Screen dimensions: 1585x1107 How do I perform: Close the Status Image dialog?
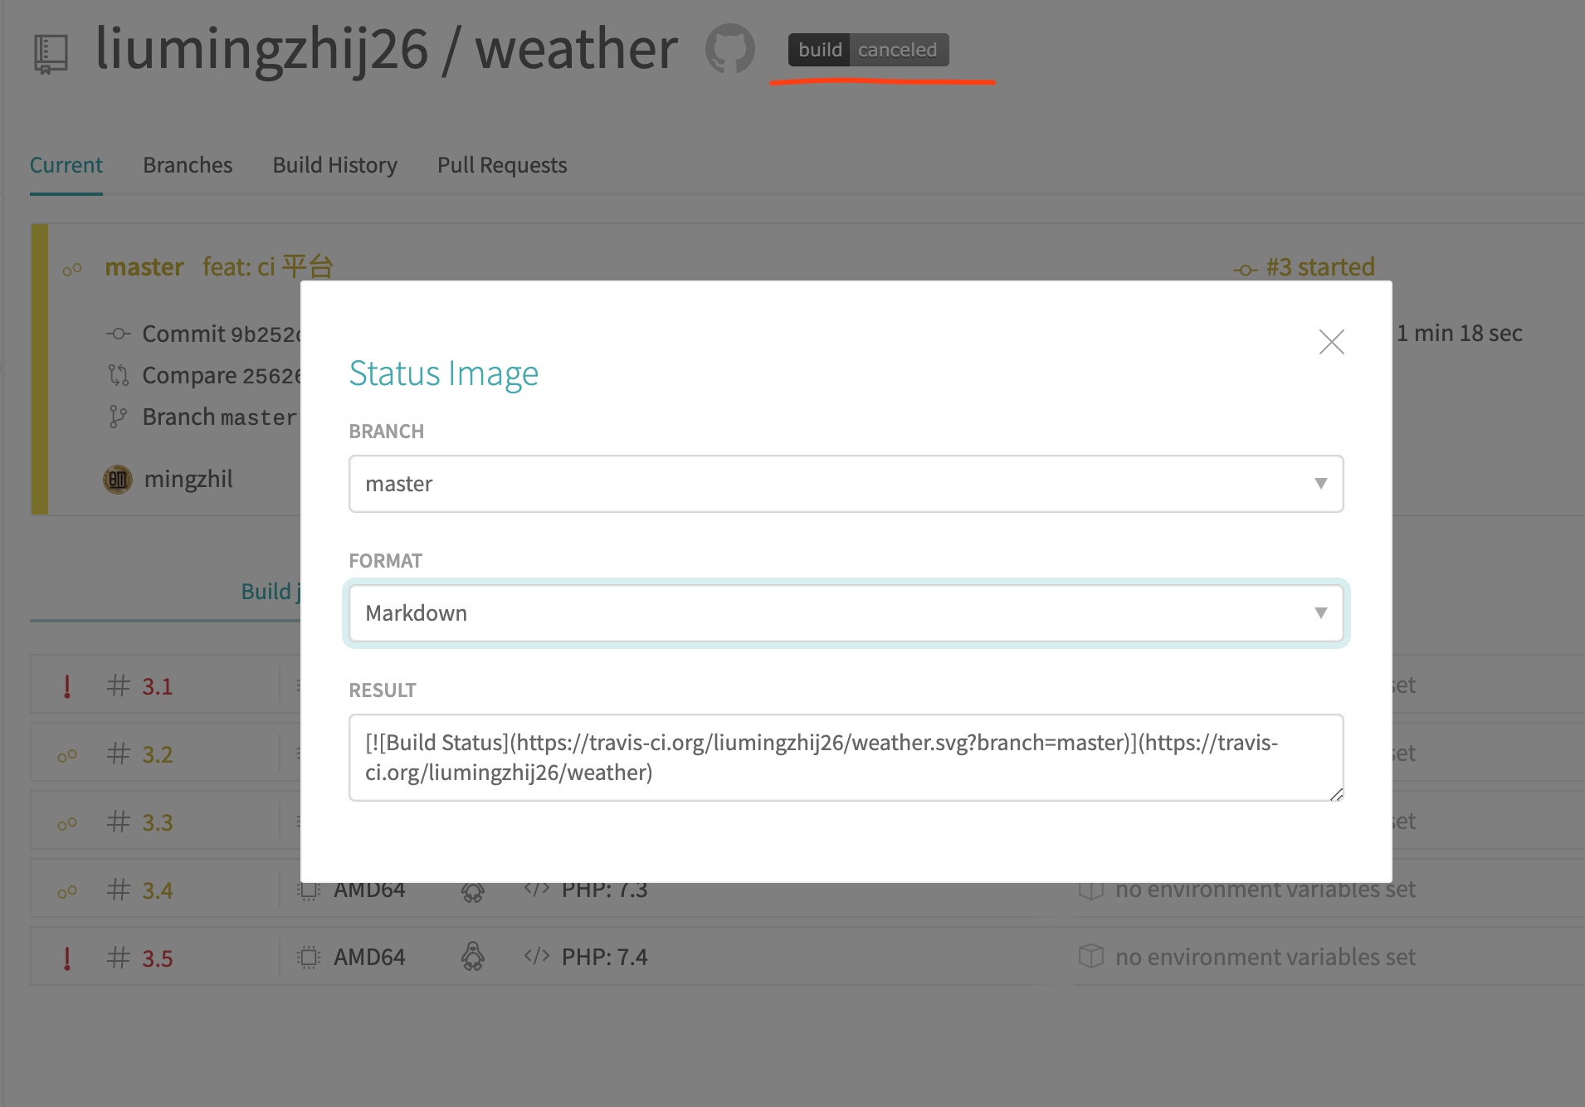pyautogui.click(x=1332, y=342)
